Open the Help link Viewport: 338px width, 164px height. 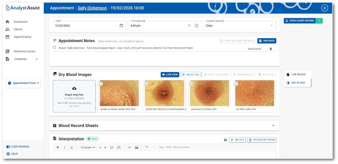coord(15,154)
